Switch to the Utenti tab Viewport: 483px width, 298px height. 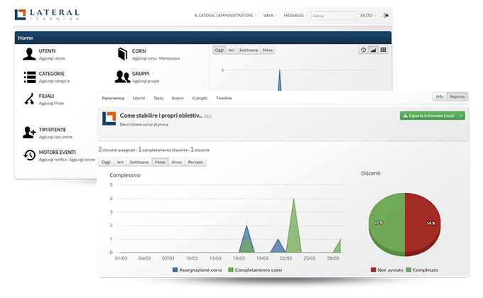pyautogui.click(x=139, y=98)
